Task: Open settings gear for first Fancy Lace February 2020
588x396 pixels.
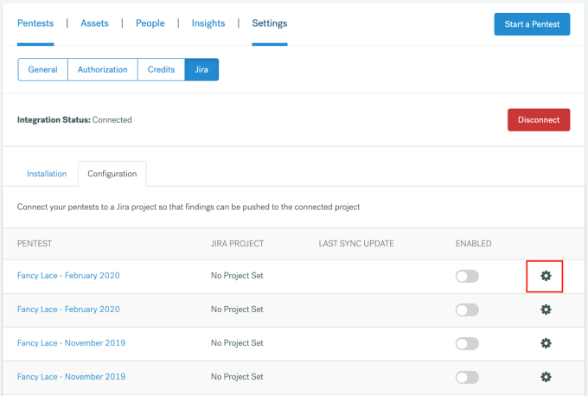Action: tap(546, 276)
